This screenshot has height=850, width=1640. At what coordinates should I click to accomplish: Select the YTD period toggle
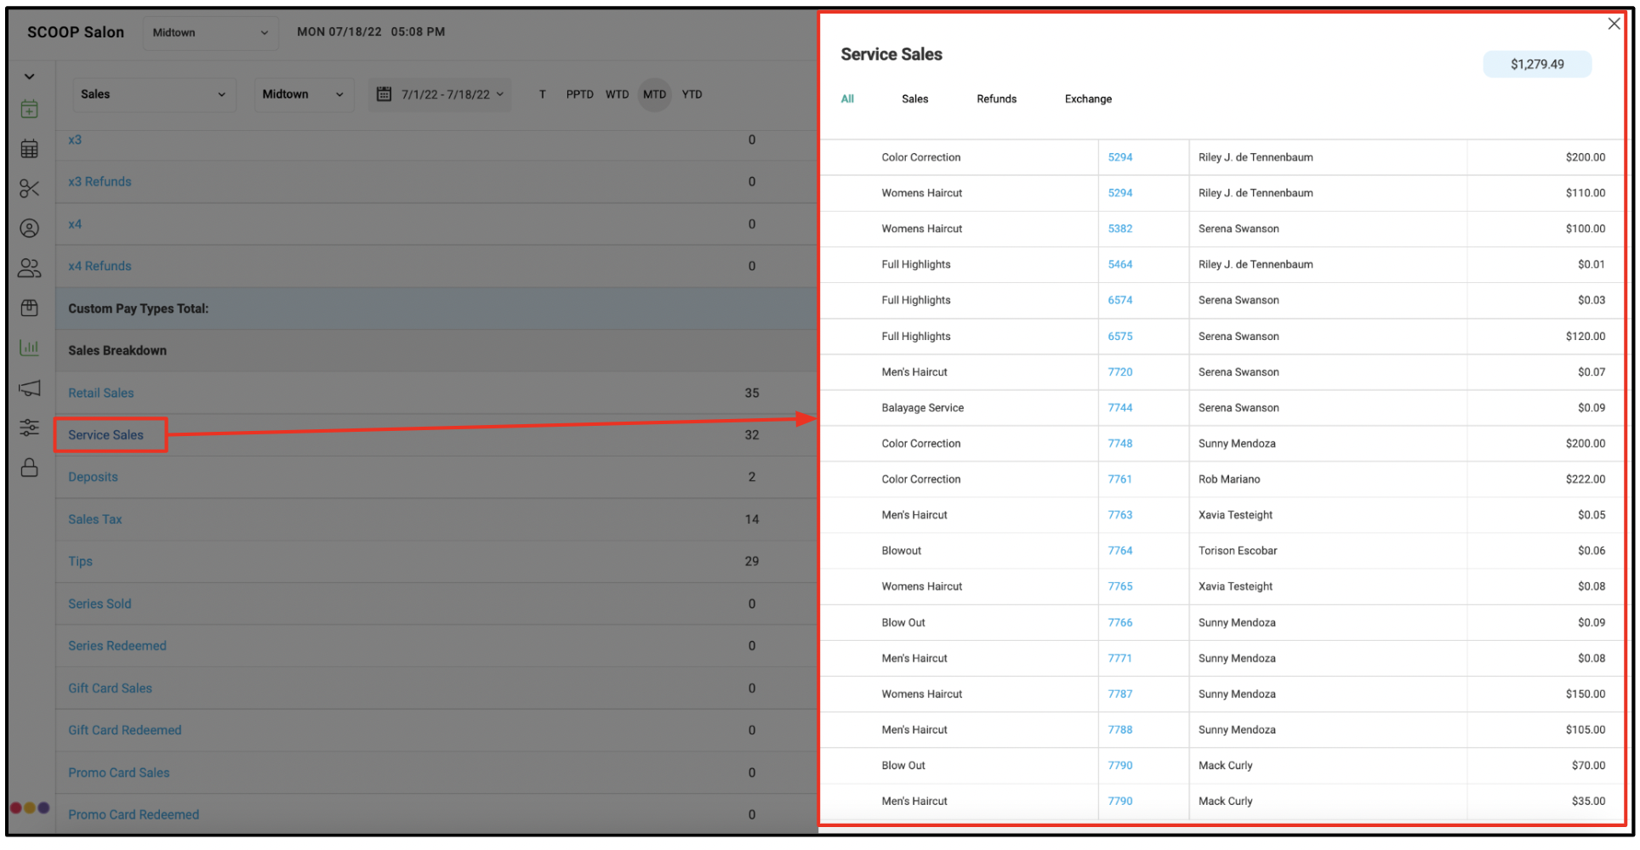click(692, 94)
